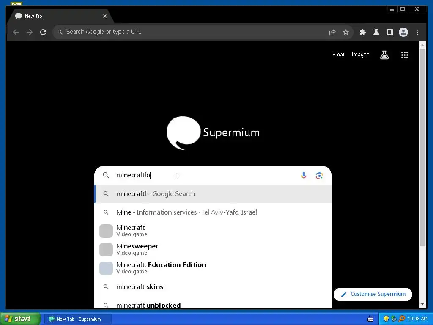
Task: Click the 10:48 AM system clock
Action: pos(417,319)
